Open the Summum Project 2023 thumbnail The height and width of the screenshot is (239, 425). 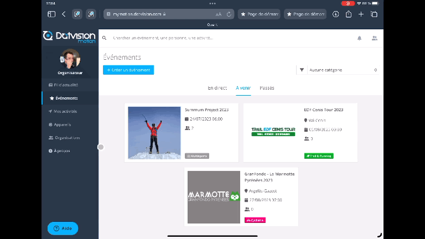pyautogui.click(x=154, y=133)
